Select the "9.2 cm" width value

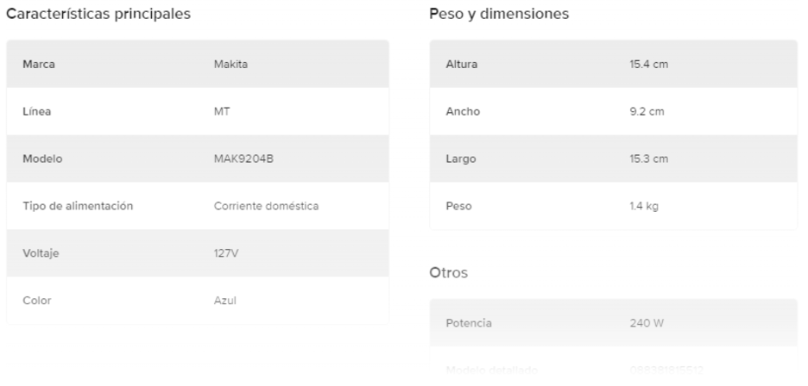[647, 112]
